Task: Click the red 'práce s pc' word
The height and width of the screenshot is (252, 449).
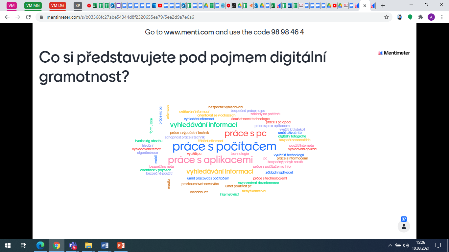Action: (x=245, y=134)
